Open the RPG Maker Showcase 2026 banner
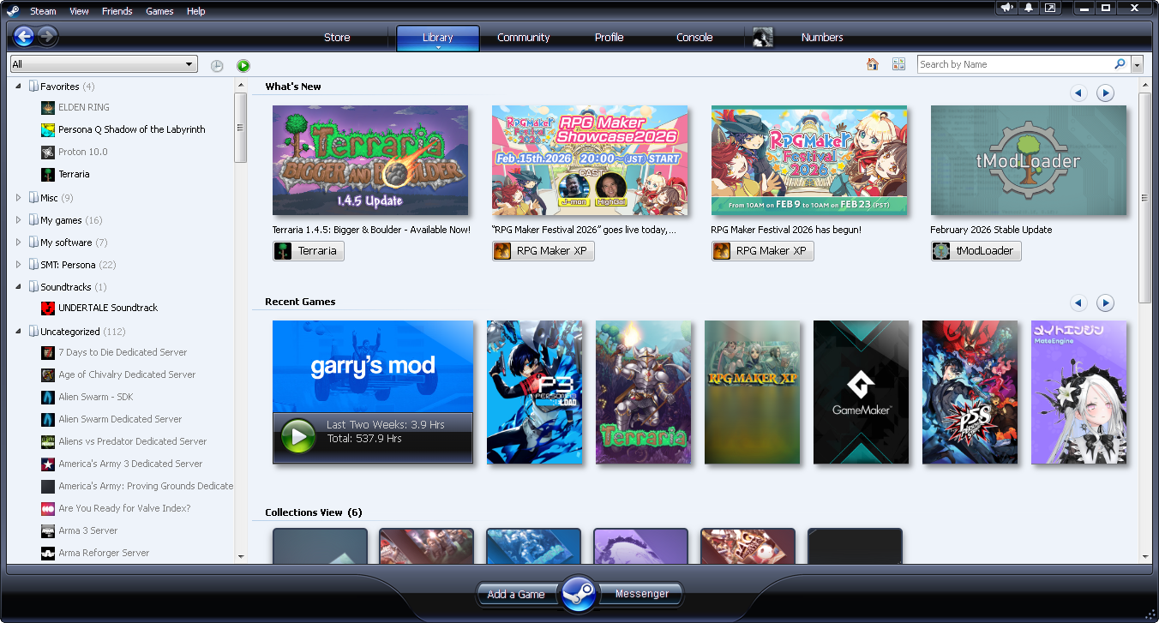 pyautogui.click(x=590, y=160)
